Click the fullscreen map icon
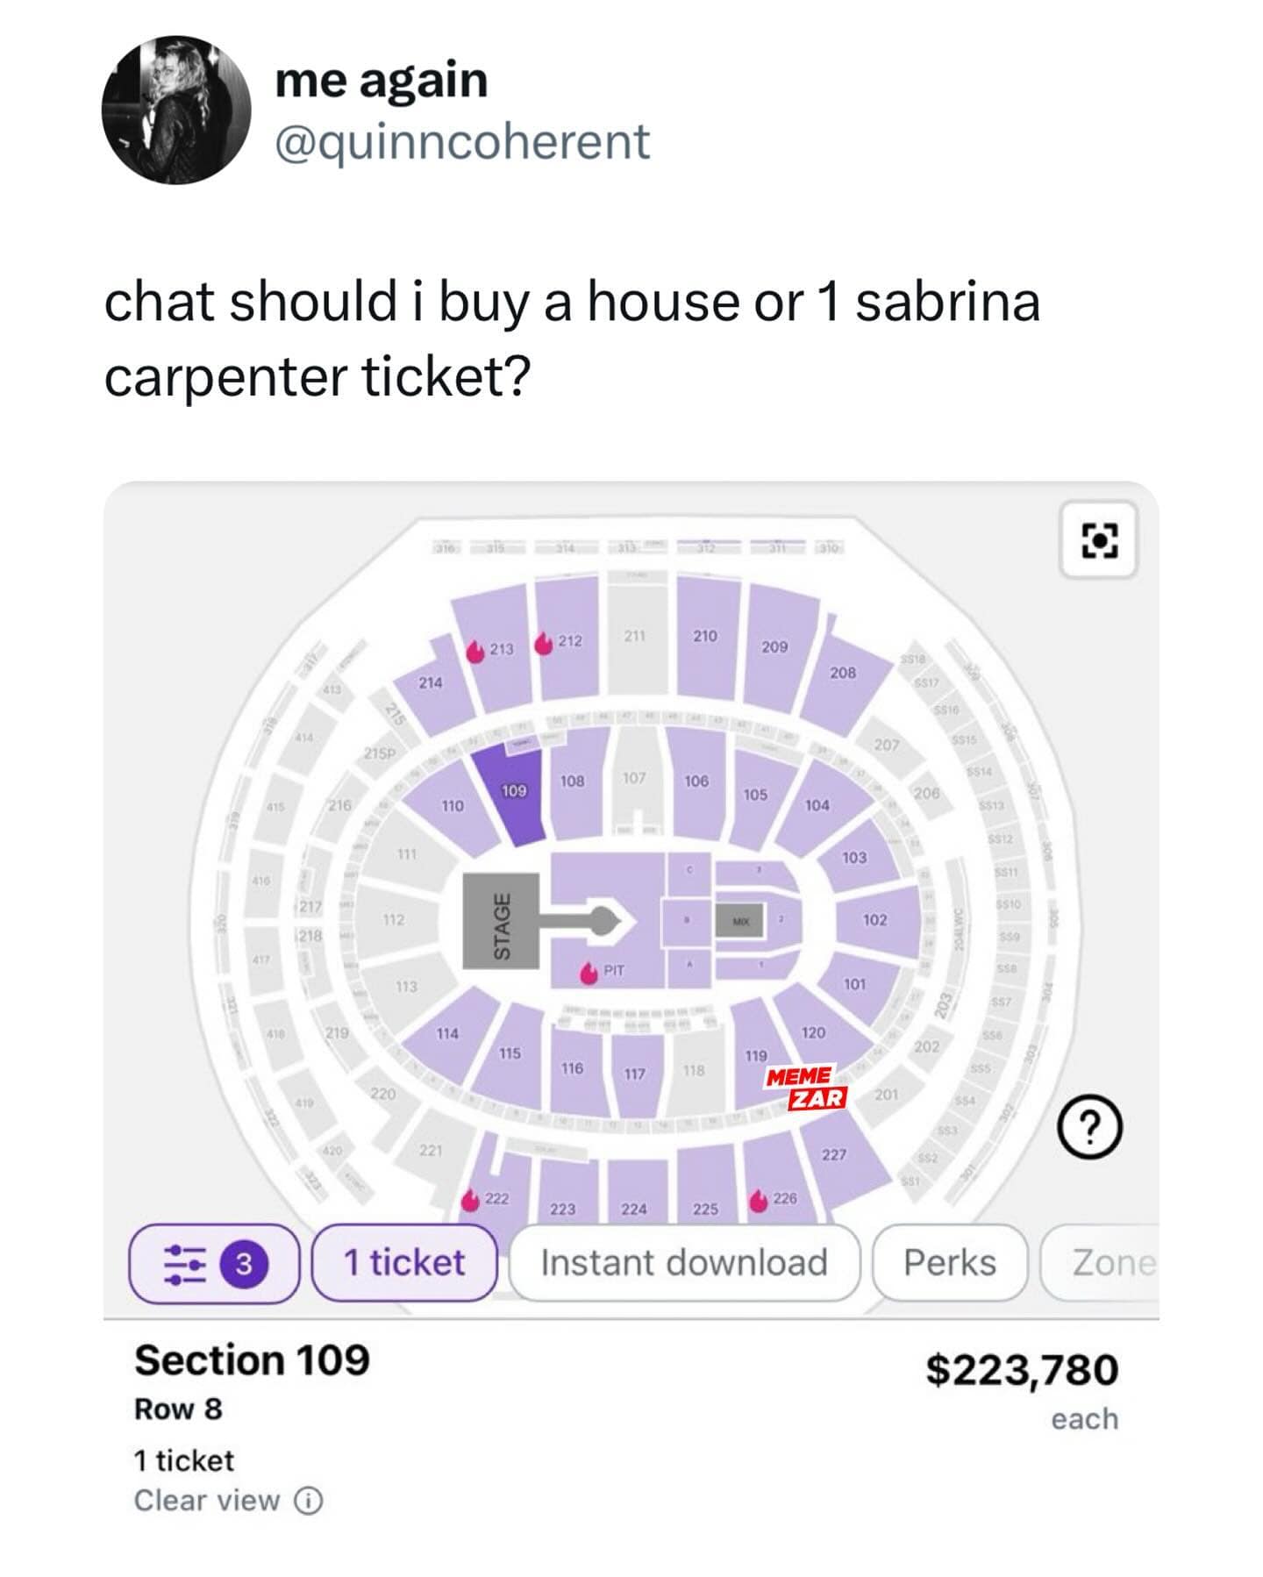The width and height of the screenshot is (1263, 1577). click(1099, 540)
